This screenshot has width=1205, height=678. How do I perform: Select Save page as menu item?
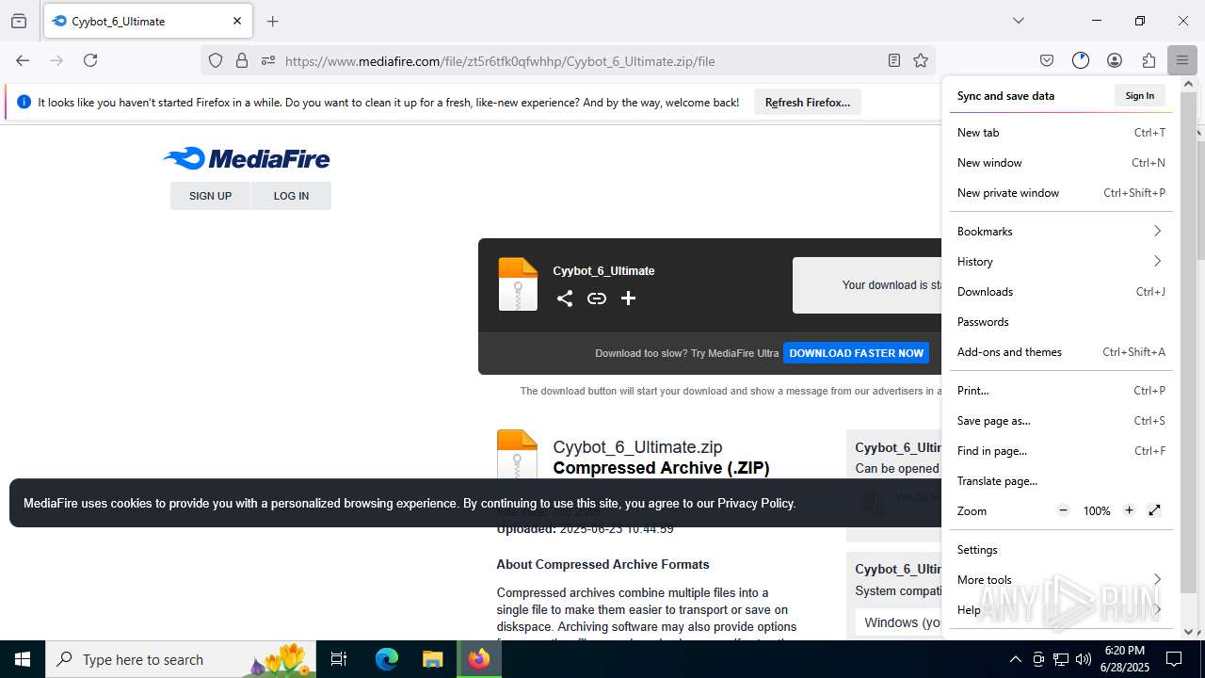click(1060, 421)
